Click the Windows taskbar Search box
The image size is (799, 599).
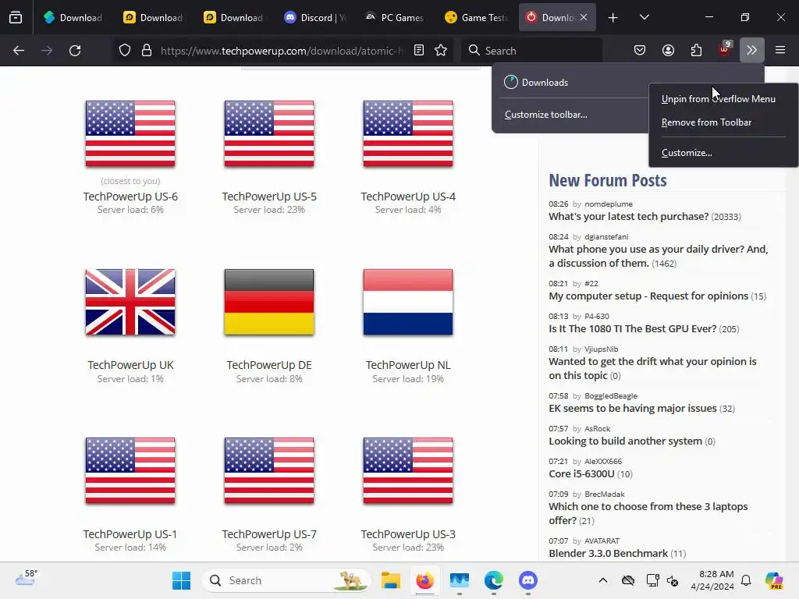(286, 580)
